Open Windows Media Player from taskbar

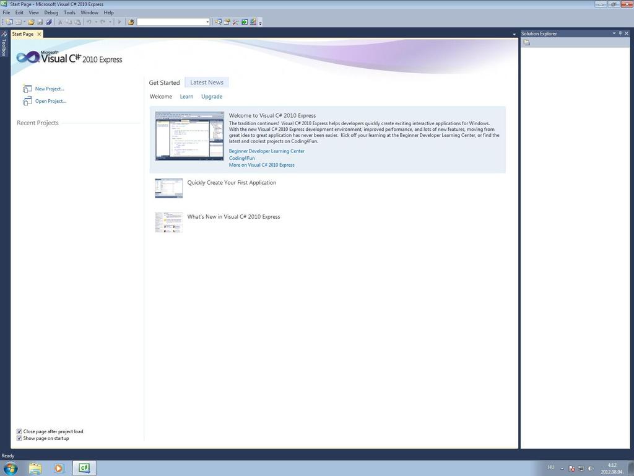pos(59,469)
